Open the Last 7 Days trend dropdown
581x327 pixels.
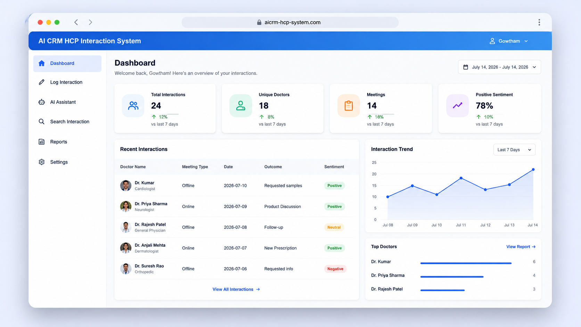pos(514,150)
